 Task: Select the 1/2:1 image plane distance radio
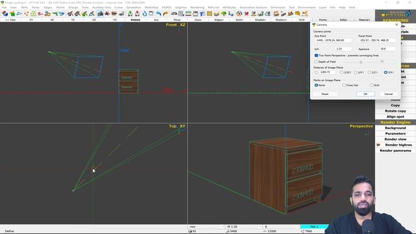pyautogui.click(x=369, y=72)
